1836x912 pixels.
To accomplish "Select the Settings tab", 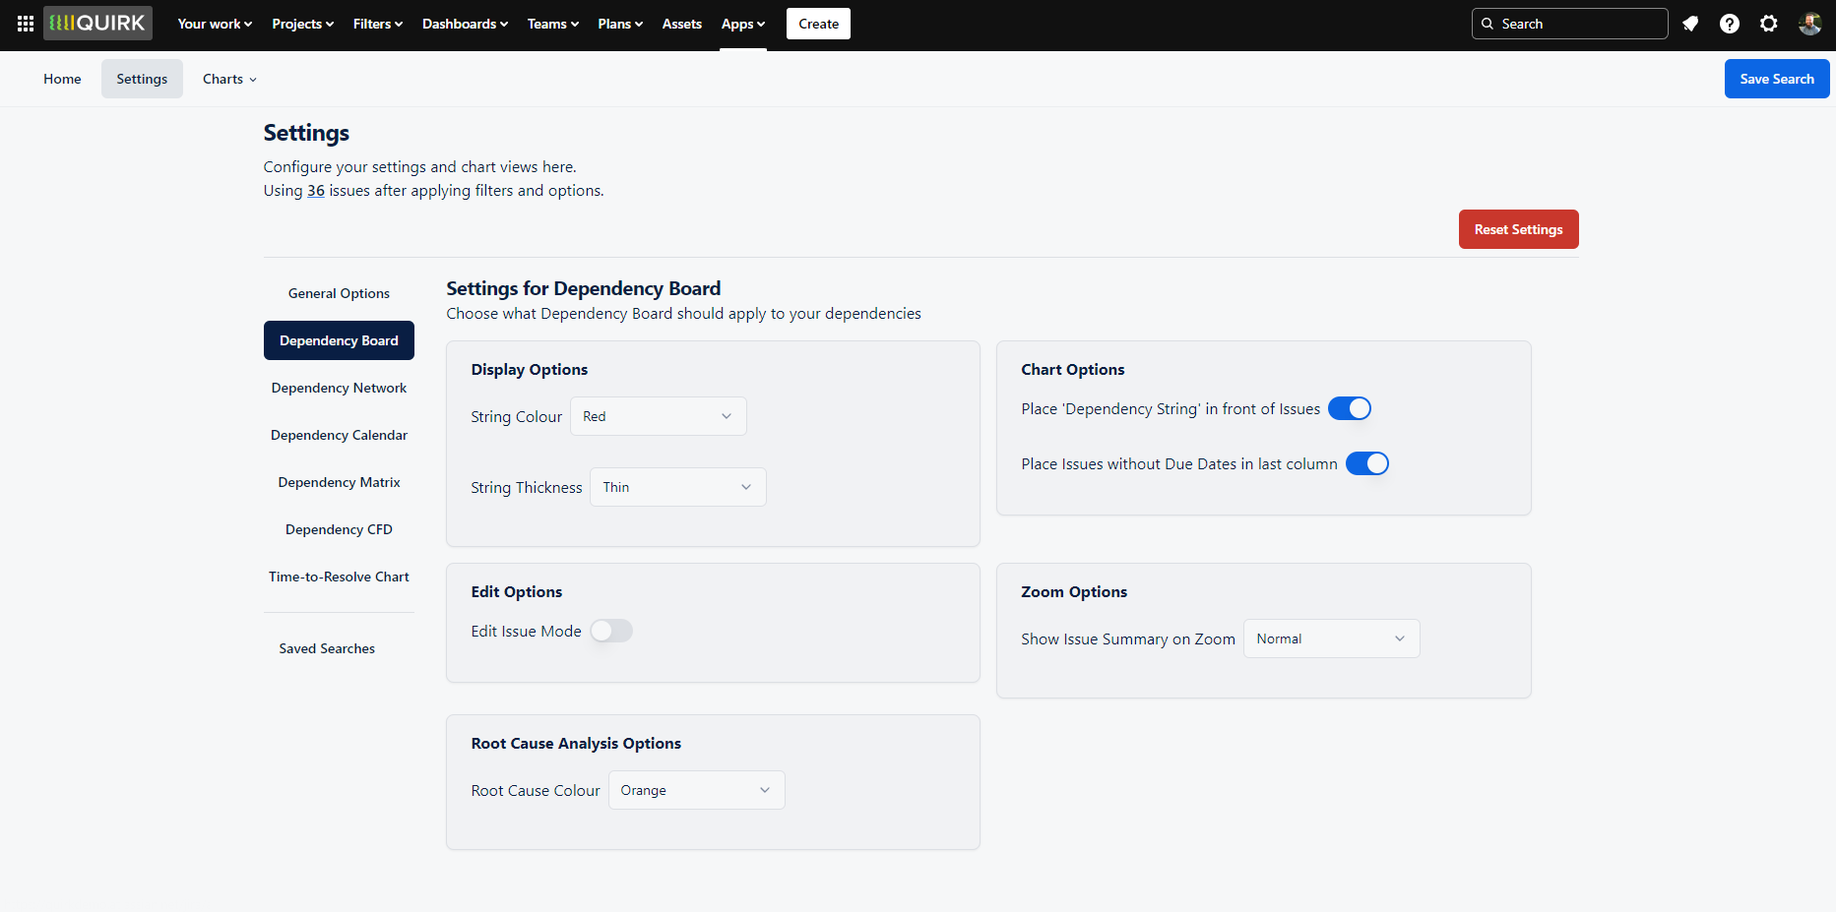I will point(142,79).
